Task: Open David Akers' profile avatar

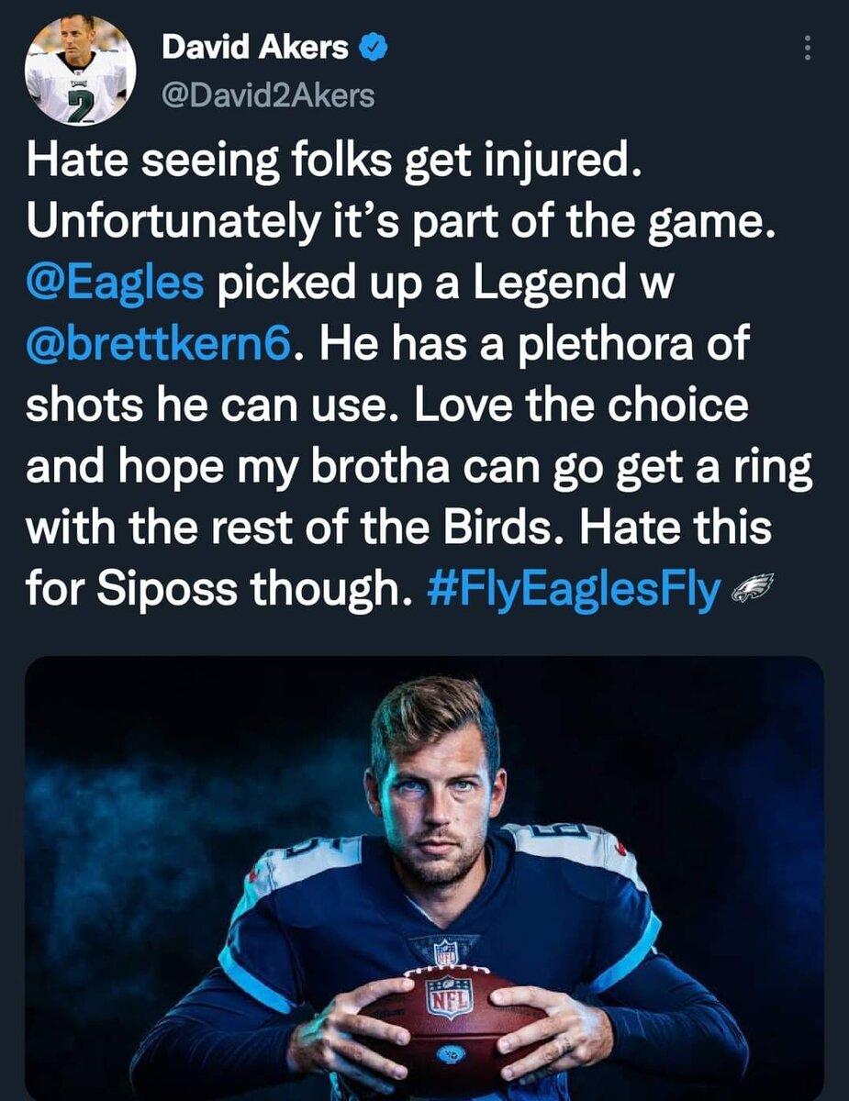Action: point(80,70)
